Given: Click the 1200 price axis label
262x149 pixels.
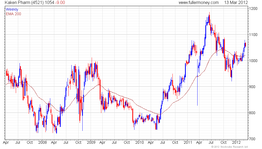Looking at the screenshot, I should pos(253,9).
